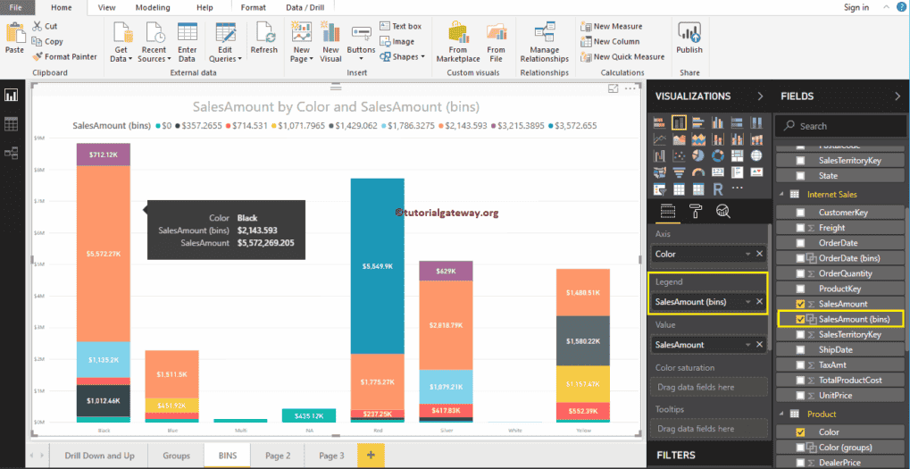Screen dimensions: 910x469
Task: Uncheck the Color field checkbox
Action: pyautogui.click(x=800, y=431)
